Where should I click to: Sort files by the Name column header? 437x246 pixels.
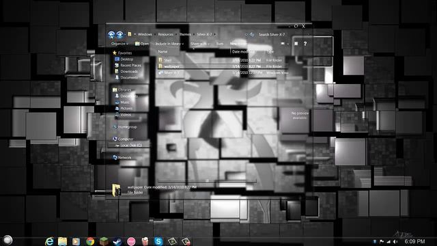click(163, 52)
